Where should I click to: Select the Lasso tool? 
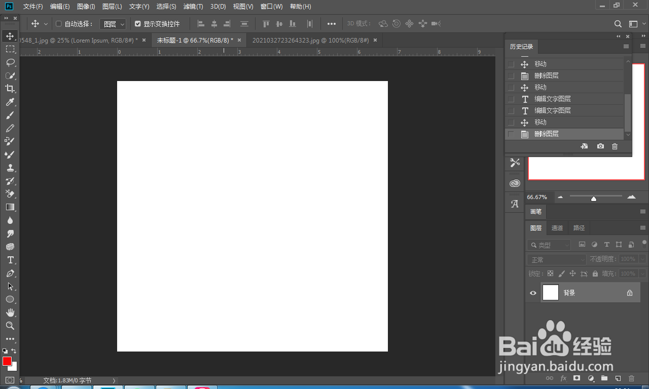point(10,62)
